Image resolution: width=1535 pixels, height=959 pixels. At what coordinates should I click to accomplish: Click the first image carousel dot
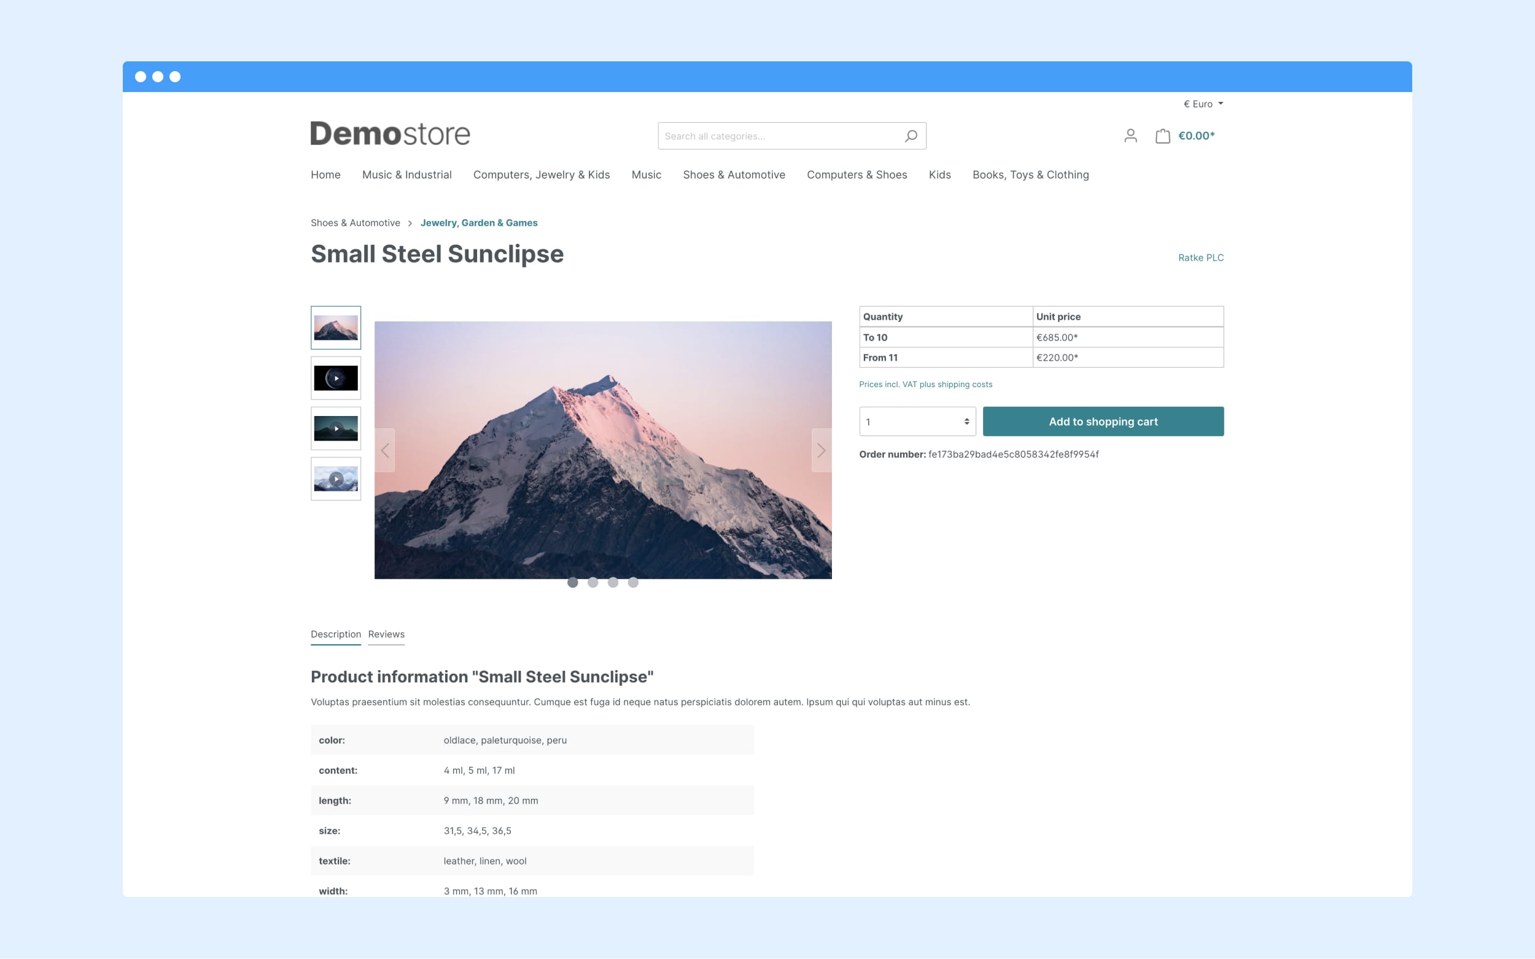click(572, 582)
